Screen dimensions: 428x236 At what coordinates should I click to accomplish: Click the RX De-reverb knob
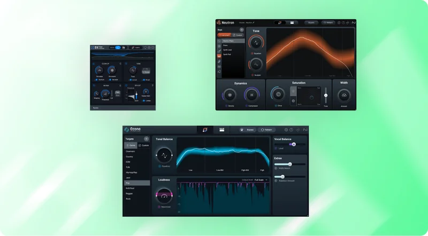point(112,70)
